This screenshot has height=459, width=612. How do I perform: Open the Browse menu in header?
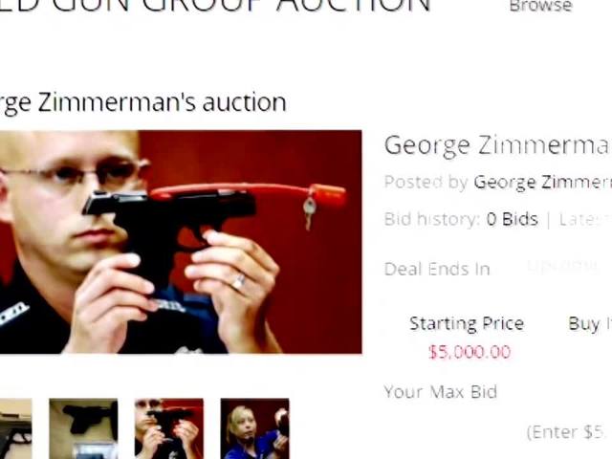pos(540,6)
